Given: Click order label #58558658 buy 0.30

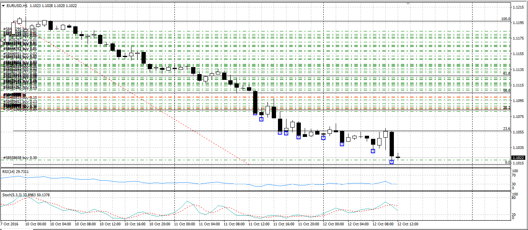Looking at the screenshot, I should click(x=20, y=158).
